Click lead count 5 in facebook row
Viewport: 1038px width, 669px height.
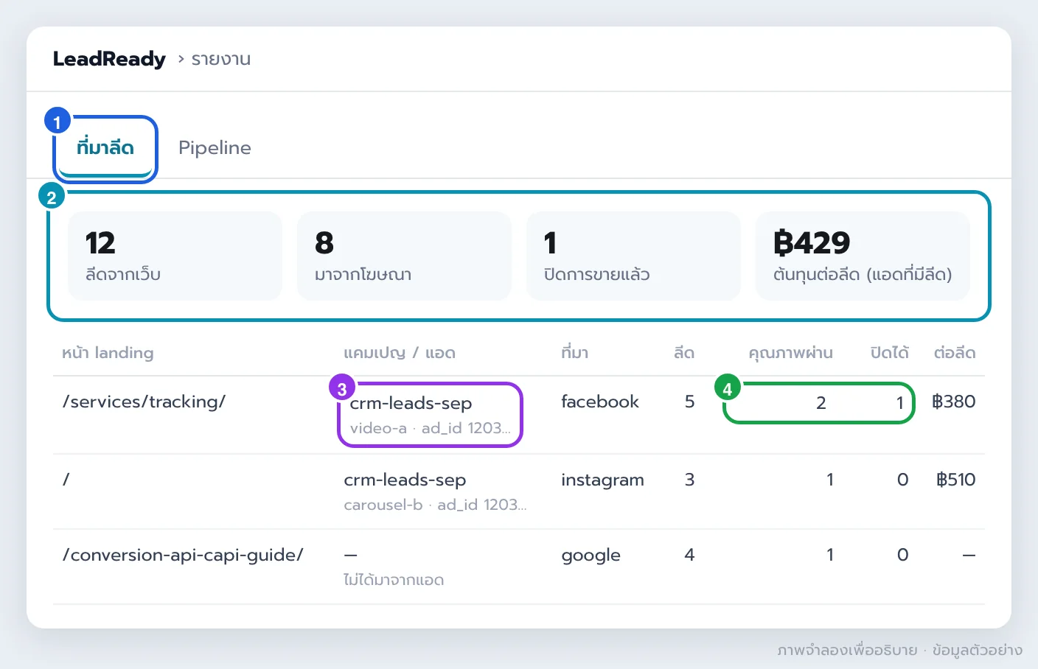click(690, 402)
